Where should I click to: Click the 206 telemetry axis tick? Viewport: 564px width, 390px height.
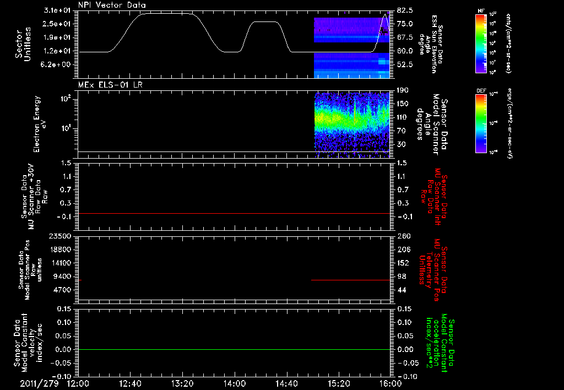pos(404,250)
